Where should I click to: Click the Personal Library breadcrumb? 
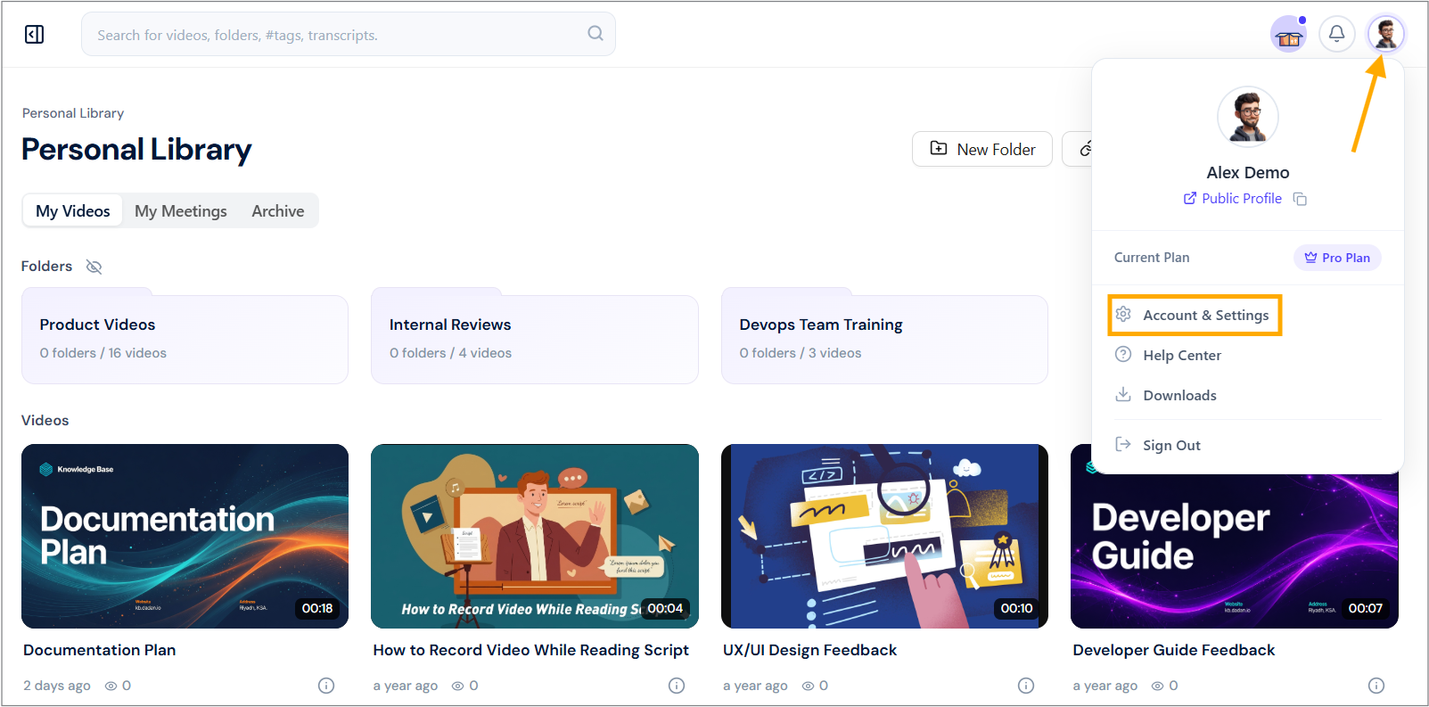(73, 113)
